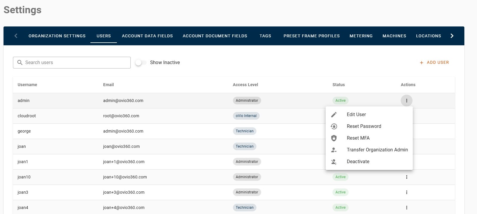
Task: Click the shield icon for Reset MFA
Action: [x=334, y=138]
